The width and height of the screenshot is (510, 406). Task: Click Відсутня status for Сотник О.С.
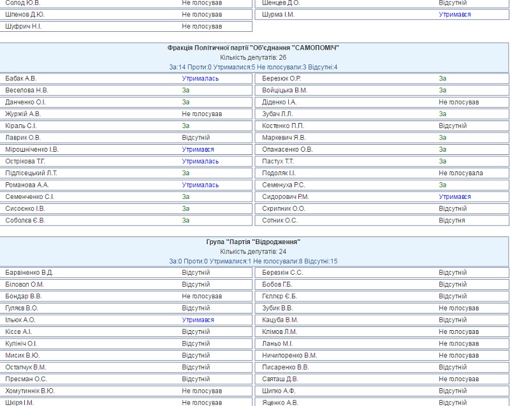coord(451,221)
